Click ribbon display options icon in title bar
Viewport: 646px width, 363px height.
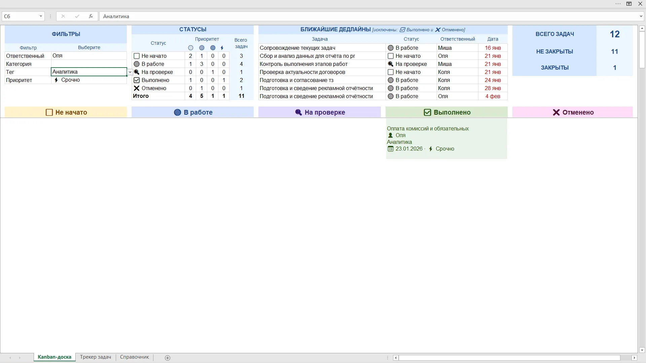coord(629,4)
